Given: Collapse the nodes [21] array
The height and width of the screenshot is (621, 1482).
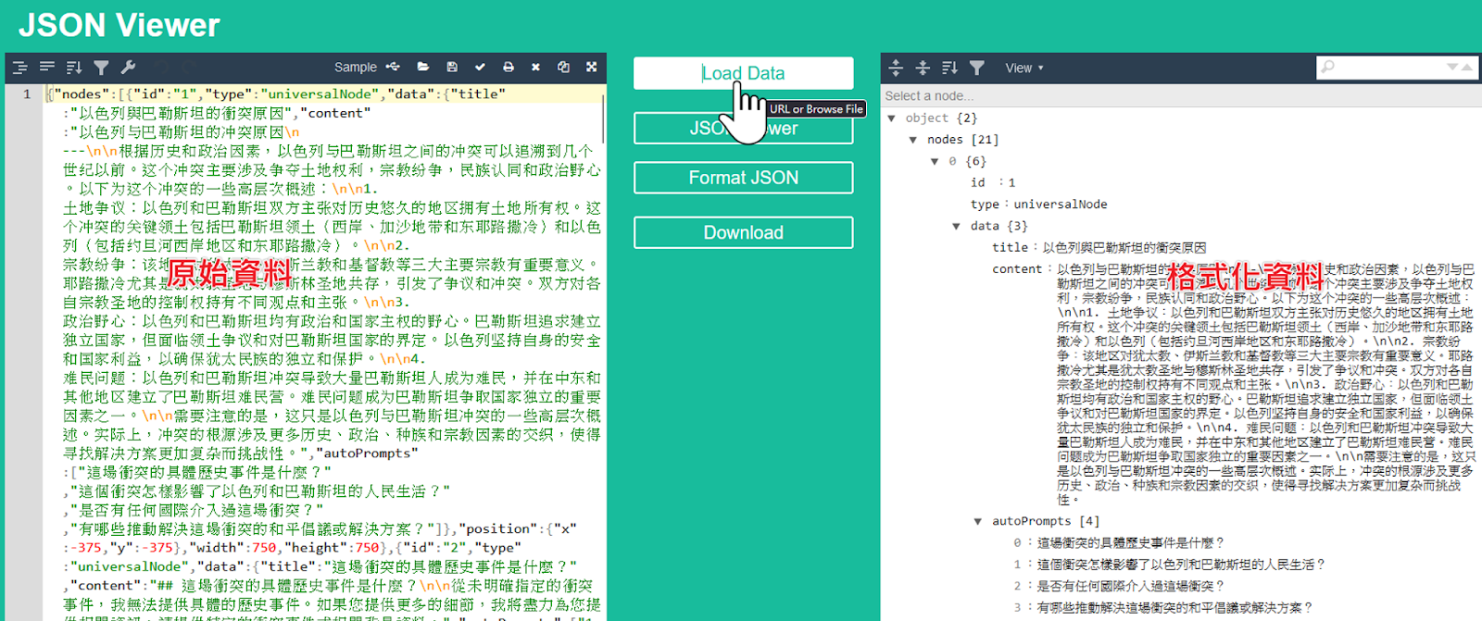Looking at the screenshot, I should [913, 140].
